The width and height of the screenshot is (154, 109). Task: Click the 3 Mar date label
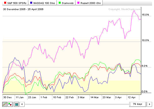81,97
